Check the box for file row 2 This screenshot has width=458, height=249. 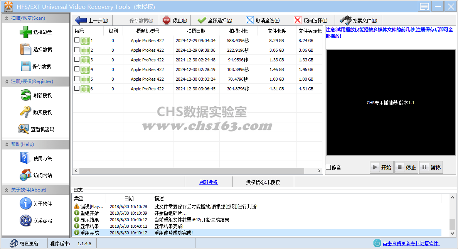[77, 50]
